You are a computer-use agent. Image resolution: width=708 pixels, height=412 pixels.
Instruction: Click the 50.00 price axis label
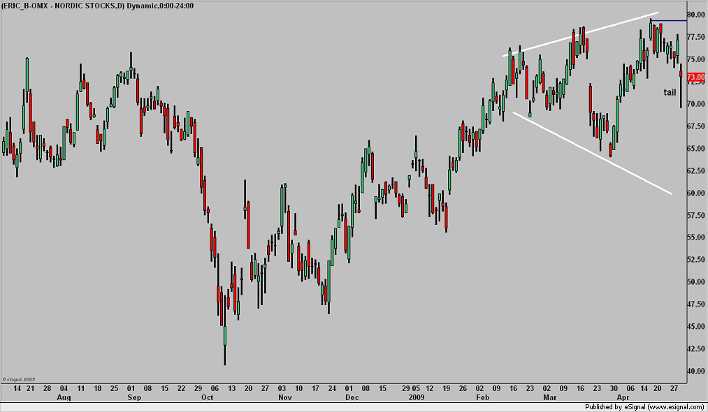696,282
